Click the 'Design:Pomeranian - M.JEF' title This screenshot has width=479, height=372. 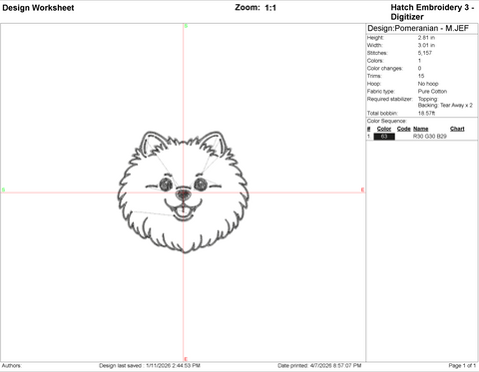point(418,29)
